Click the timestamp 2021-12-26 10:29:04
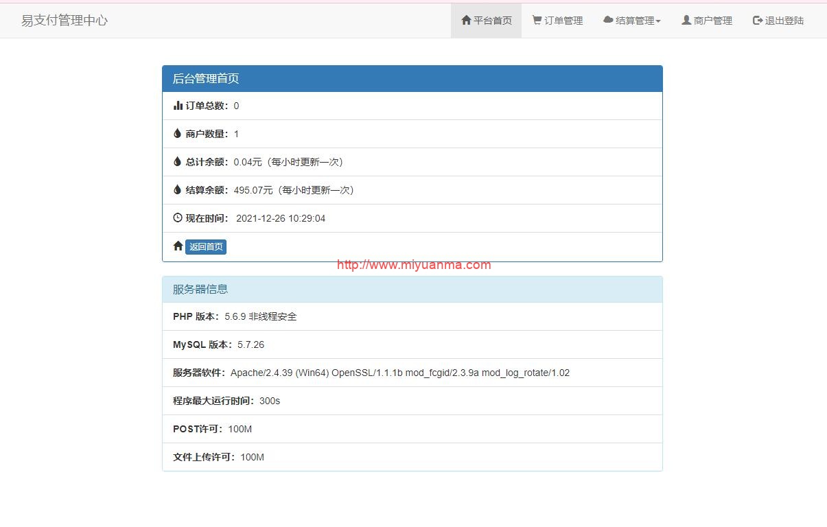Image resolution: width=827 pixels, height=527 pixels. click(x=281, y=218)
